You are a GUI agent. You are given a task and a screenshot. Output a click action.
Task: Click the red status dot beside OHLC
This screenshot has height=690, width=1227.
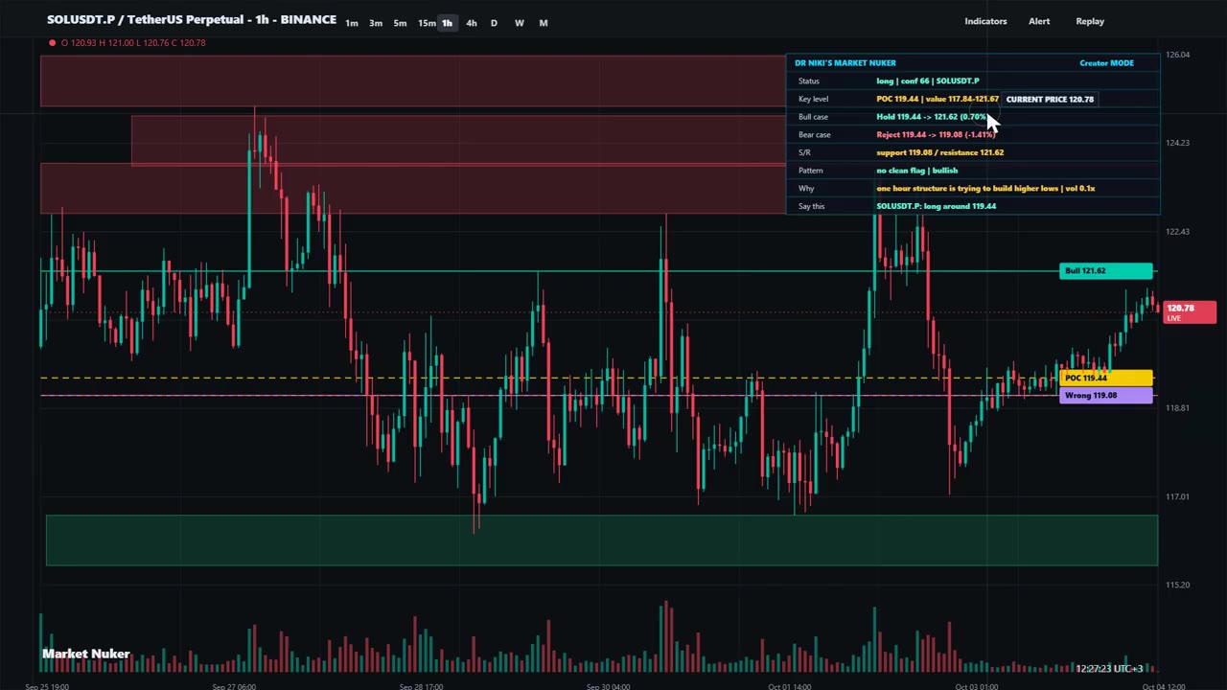pos(52,42)
